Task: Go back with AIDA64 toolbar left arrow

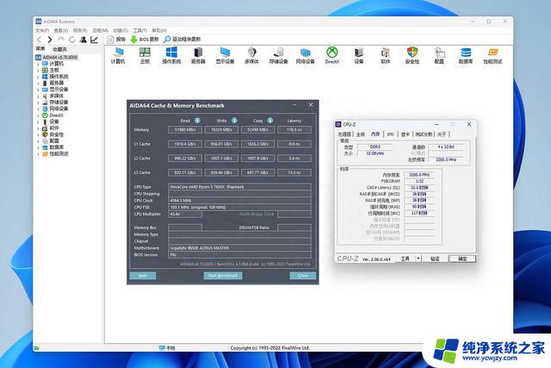Action: tap(40, 40)
